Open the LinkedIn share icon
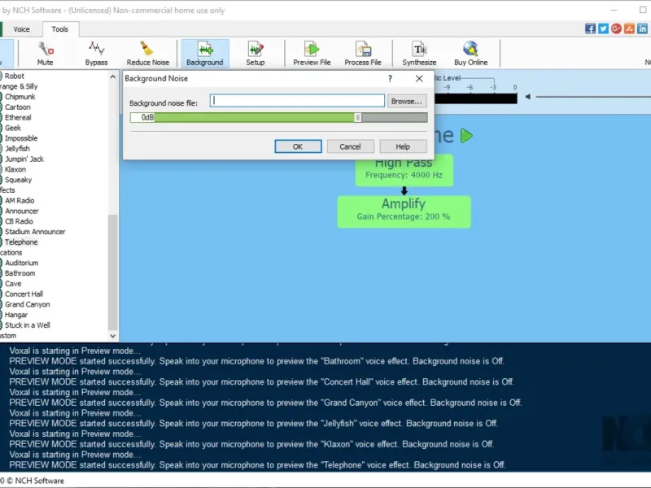The width and height of the screenshot is (651, 488). (x=642, y=28)
